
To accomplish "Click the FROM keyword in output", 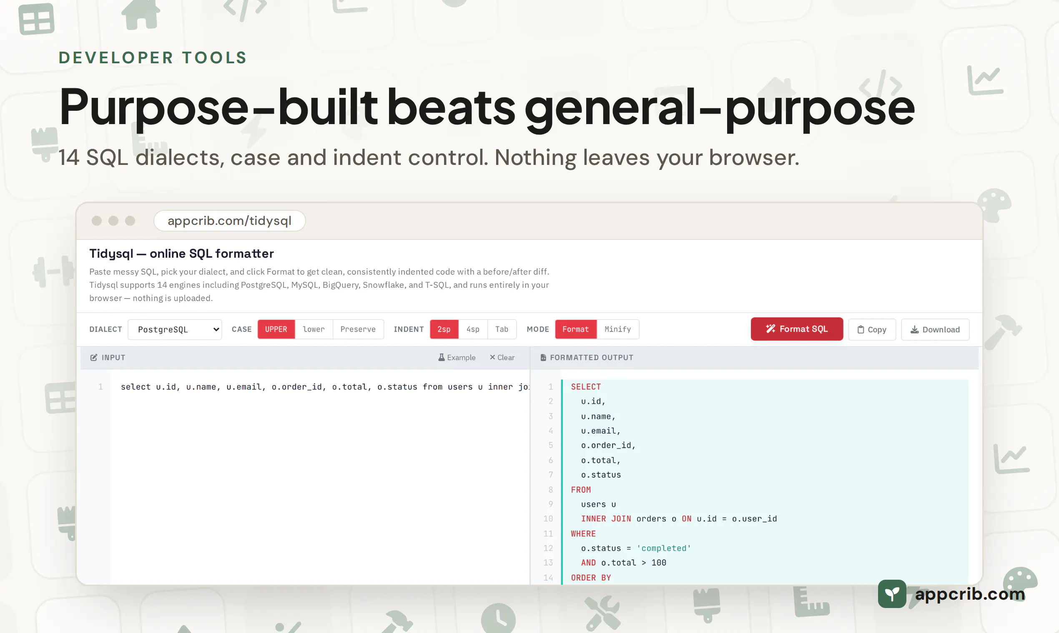I will [x=581, y=490].
